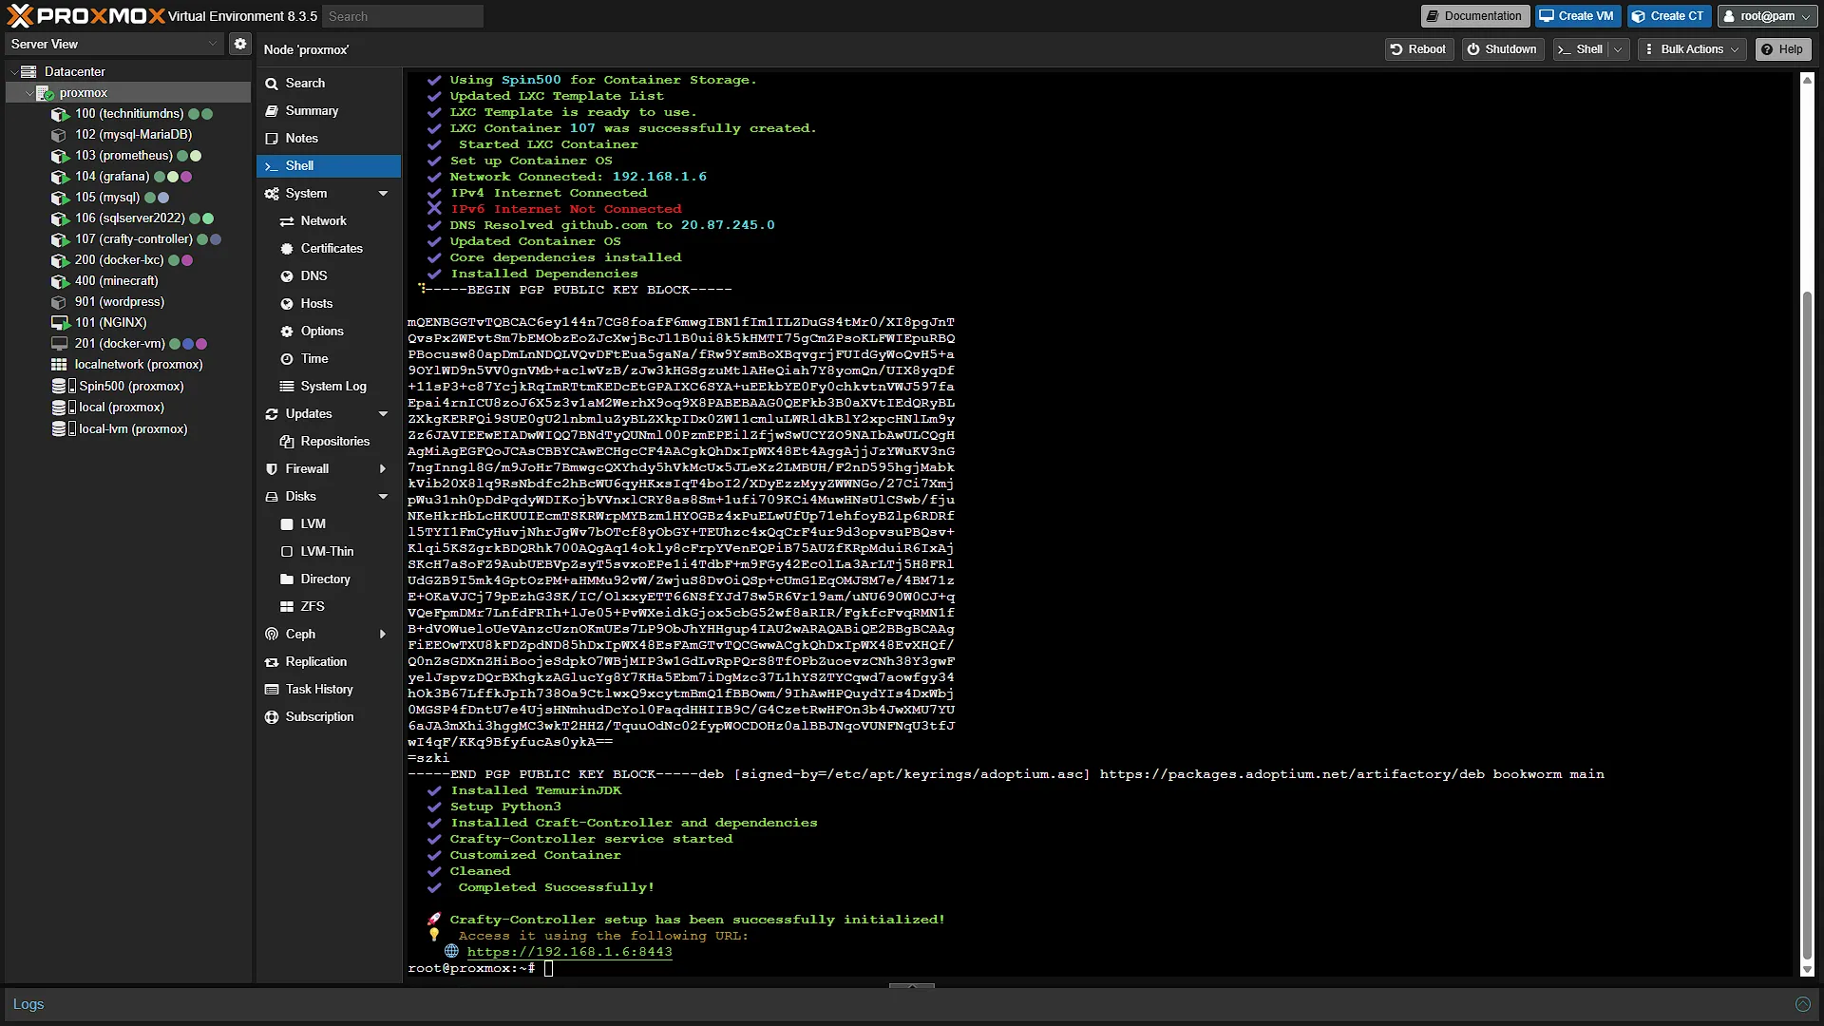Viewport: 1824px width, 1026px height.
Task: Open the Shell menu item
Action: point(329,166)
